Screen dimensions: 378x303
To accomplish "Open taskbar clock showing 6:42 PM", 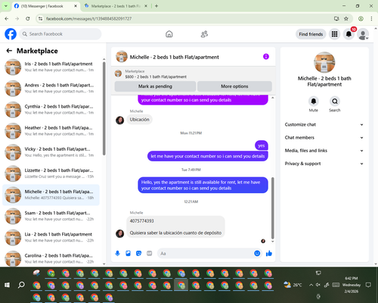I will pyautogui.click(x=352, y=285).
